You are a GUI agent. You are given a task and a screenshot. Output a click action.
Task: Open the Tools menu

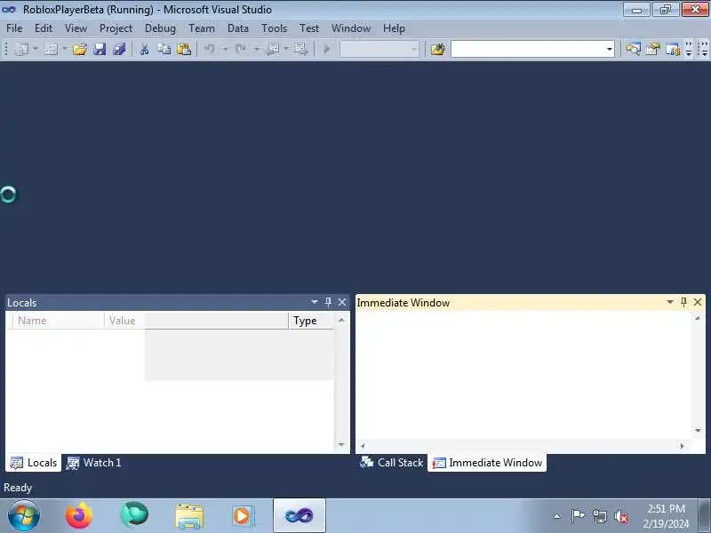click(x=274, y=28)
